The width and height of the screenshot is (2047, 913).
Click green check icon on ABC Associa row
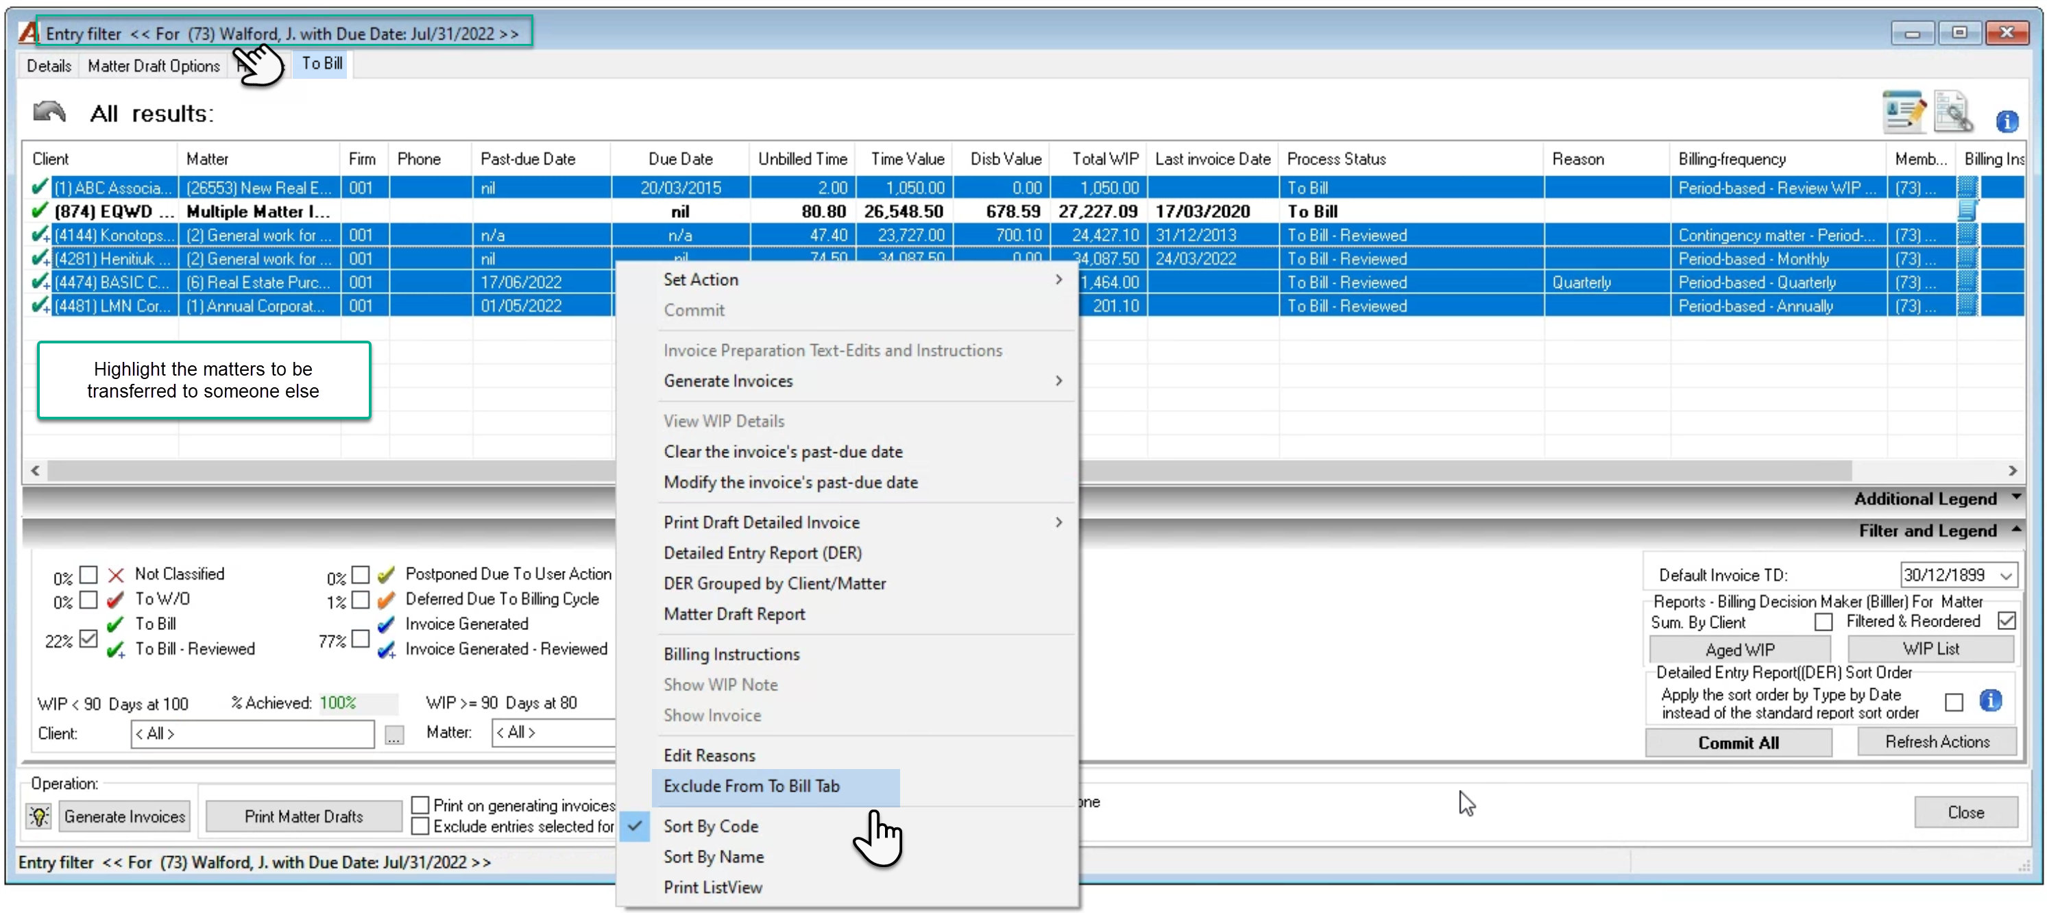pyautogui.click(x=40, y=188)
